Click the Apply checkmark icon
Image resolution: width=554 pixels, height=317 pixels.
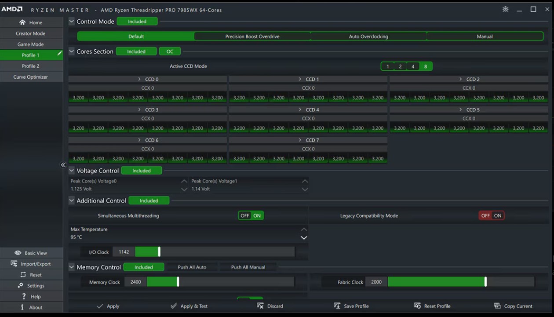click(x=100, y=306)
